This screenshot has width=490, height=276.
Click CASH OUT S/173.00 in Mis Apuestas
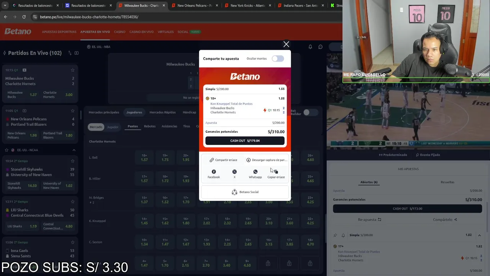pyautogui.click(x=407, y=209)
